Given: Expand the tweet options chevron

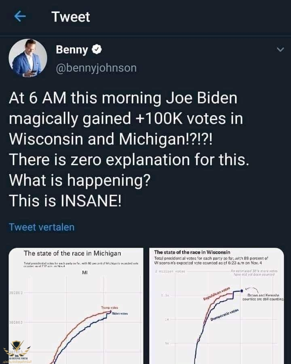Looking at the screenshot, I should point(280,49).
